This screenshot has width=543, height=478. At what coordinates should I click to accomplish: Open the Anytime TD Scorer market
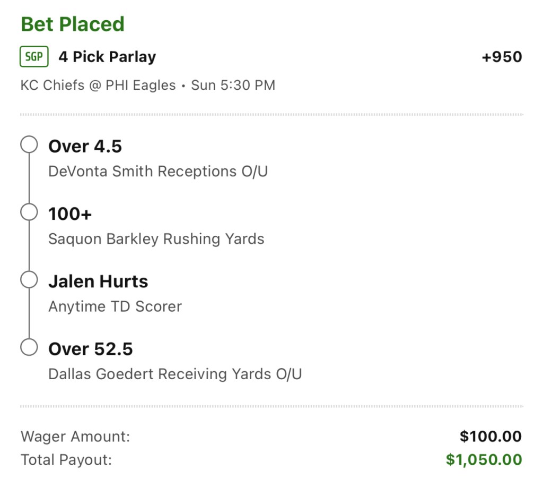click(x=115, y=306)
